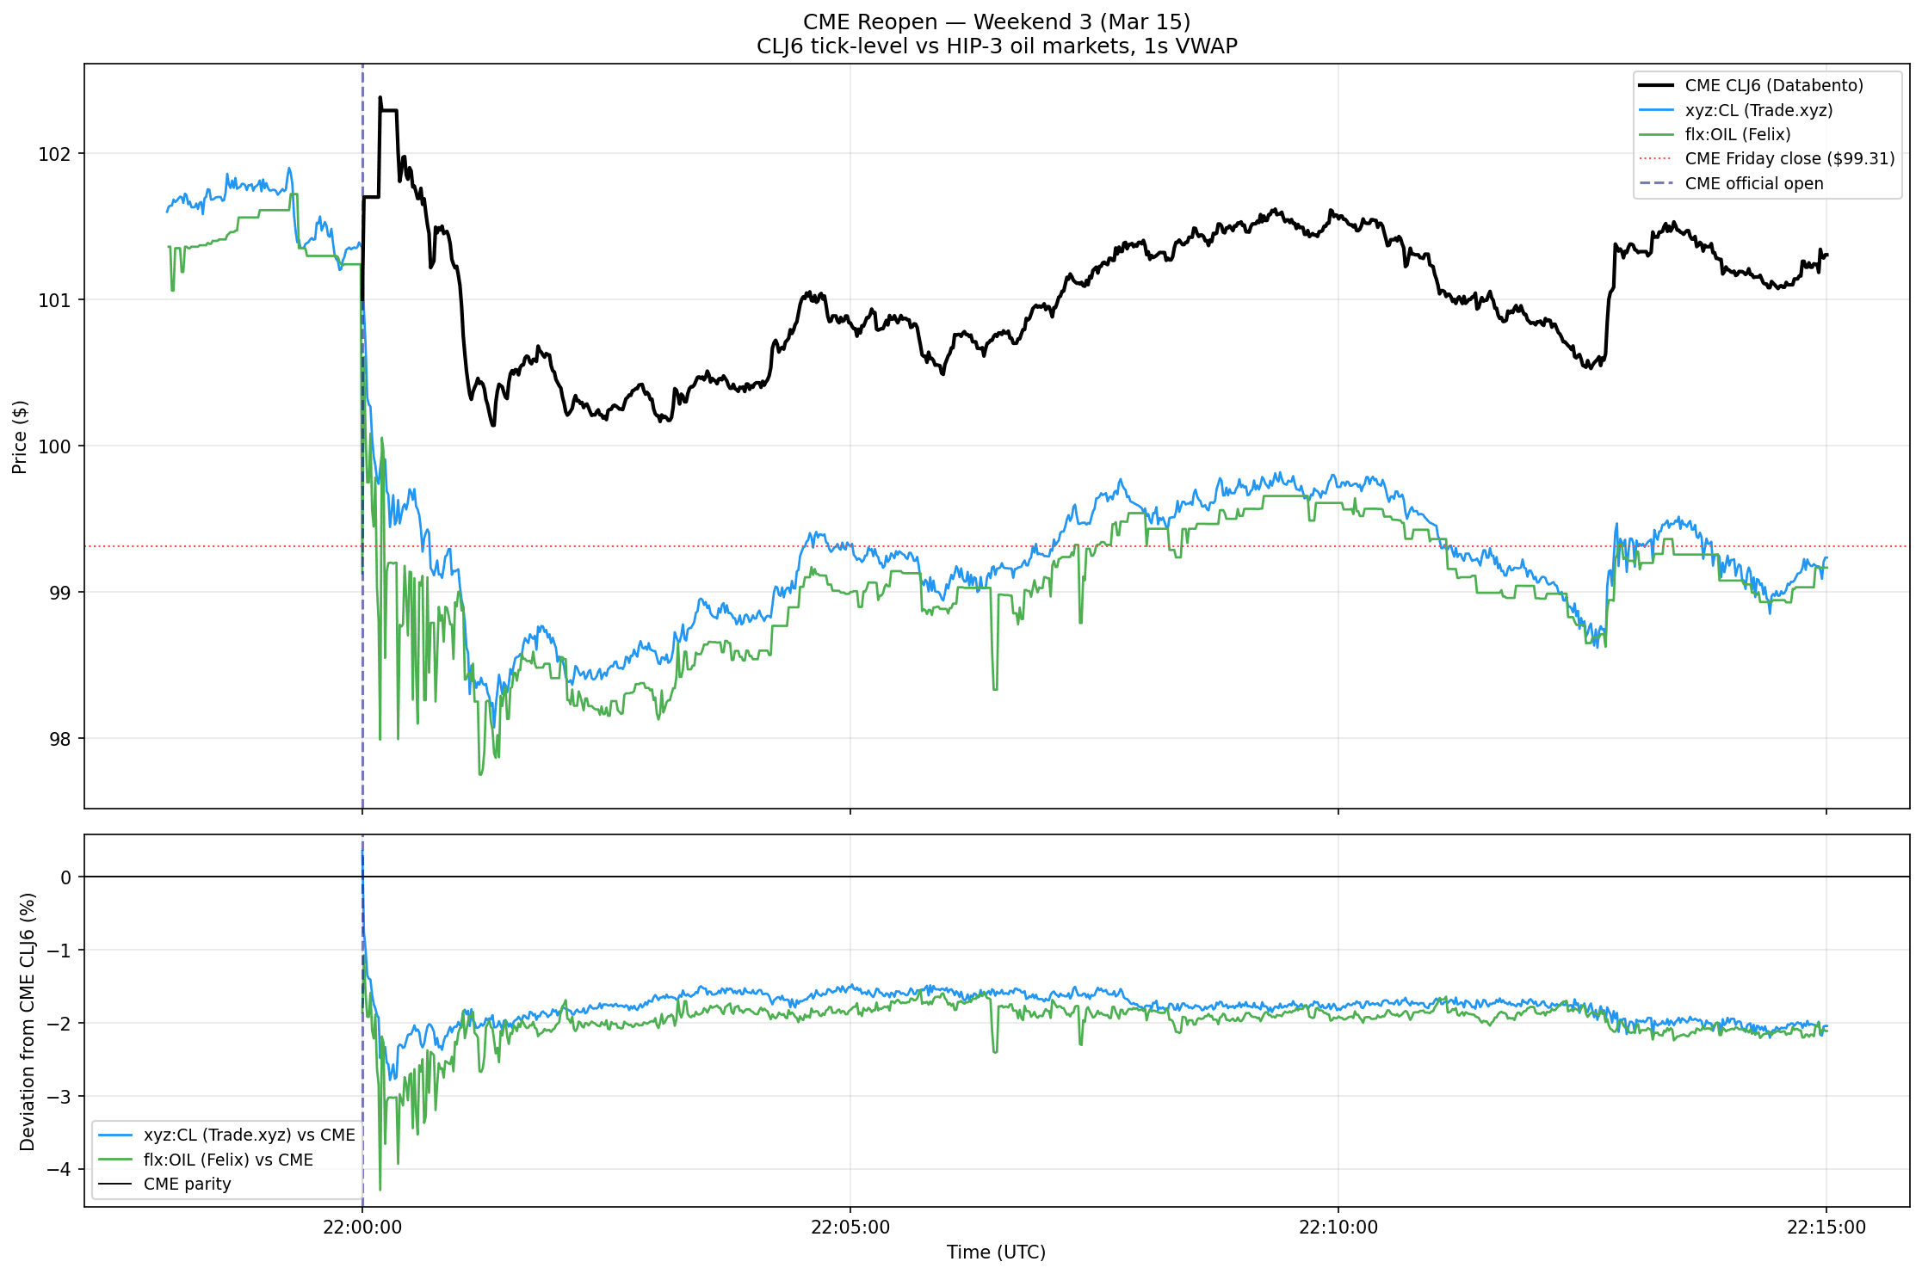Screen dimensions: 1922x1274
Task: Click the green flx:OIL legend line sample
Action: 1655,134
